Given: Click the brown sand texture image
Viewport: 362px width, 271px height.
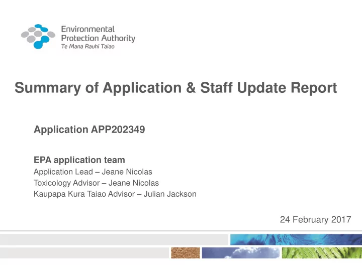Looking at the screenshot, I should point(186,253).
